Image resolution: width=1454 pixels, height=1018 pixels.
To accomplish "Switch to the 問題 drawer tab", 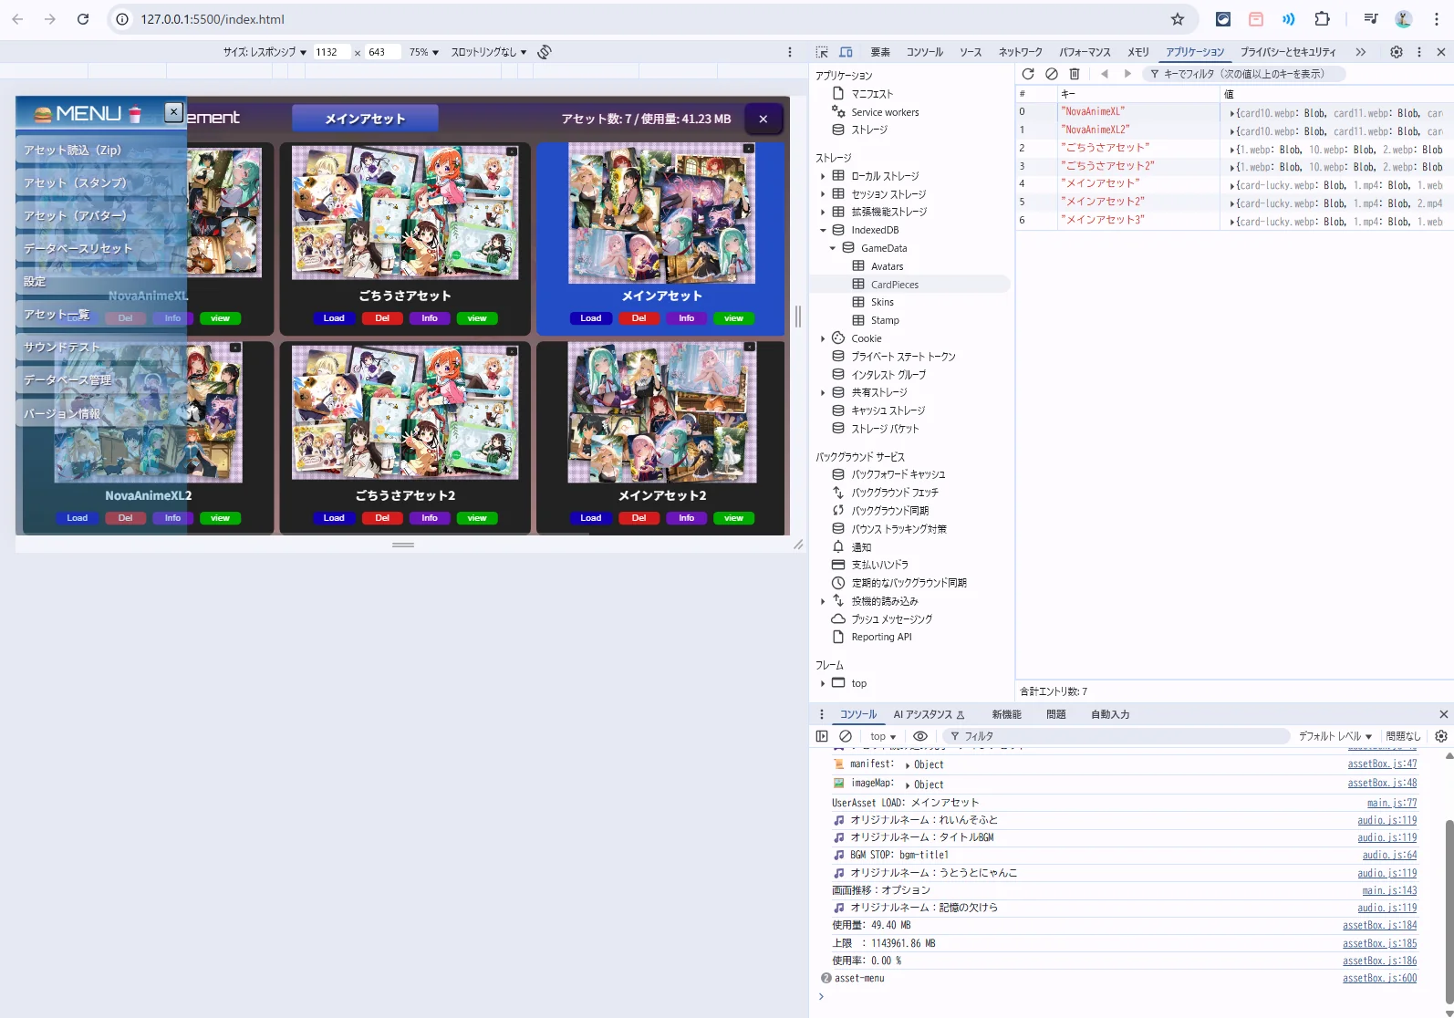I will click(1055, 714).
